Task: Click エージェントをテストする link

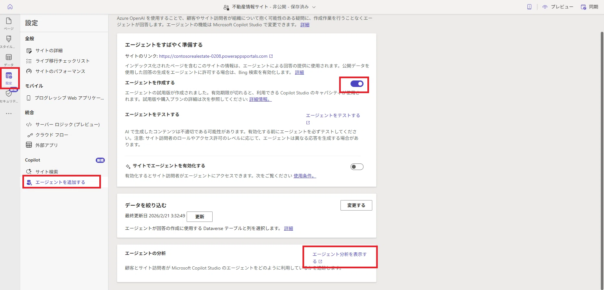Action: click(333, 115)
